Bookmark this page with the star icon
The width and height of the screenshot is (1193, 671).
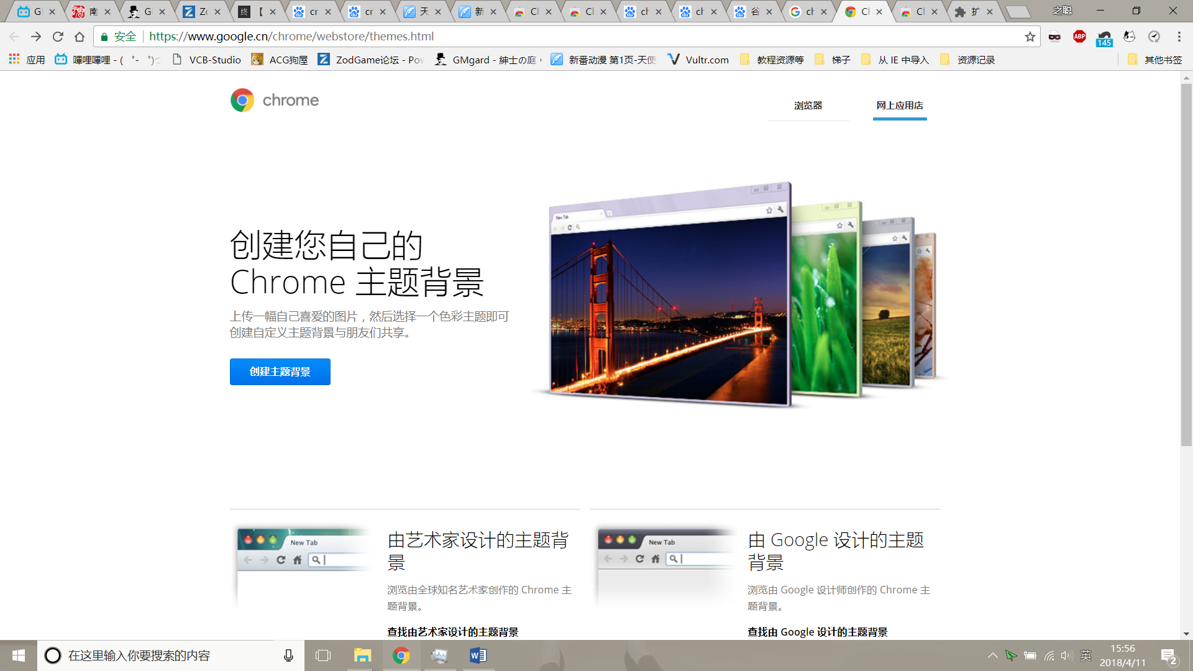tap(1030, 37)
